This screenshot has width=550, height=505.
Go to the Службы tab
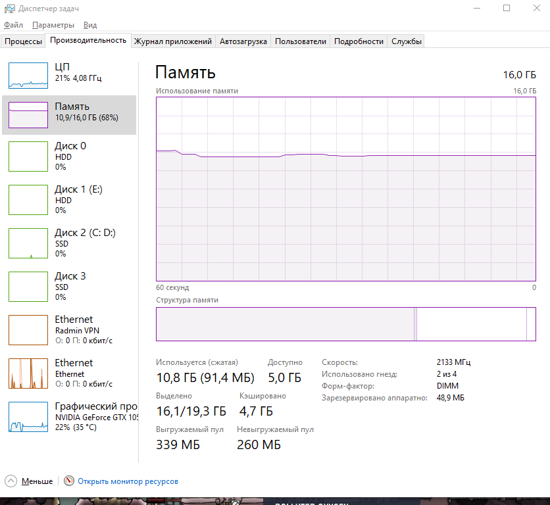pyautogui.click(x=406, y=41)
